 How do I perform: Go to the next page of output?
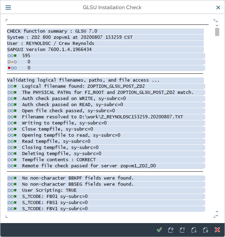tap(194, 230)
